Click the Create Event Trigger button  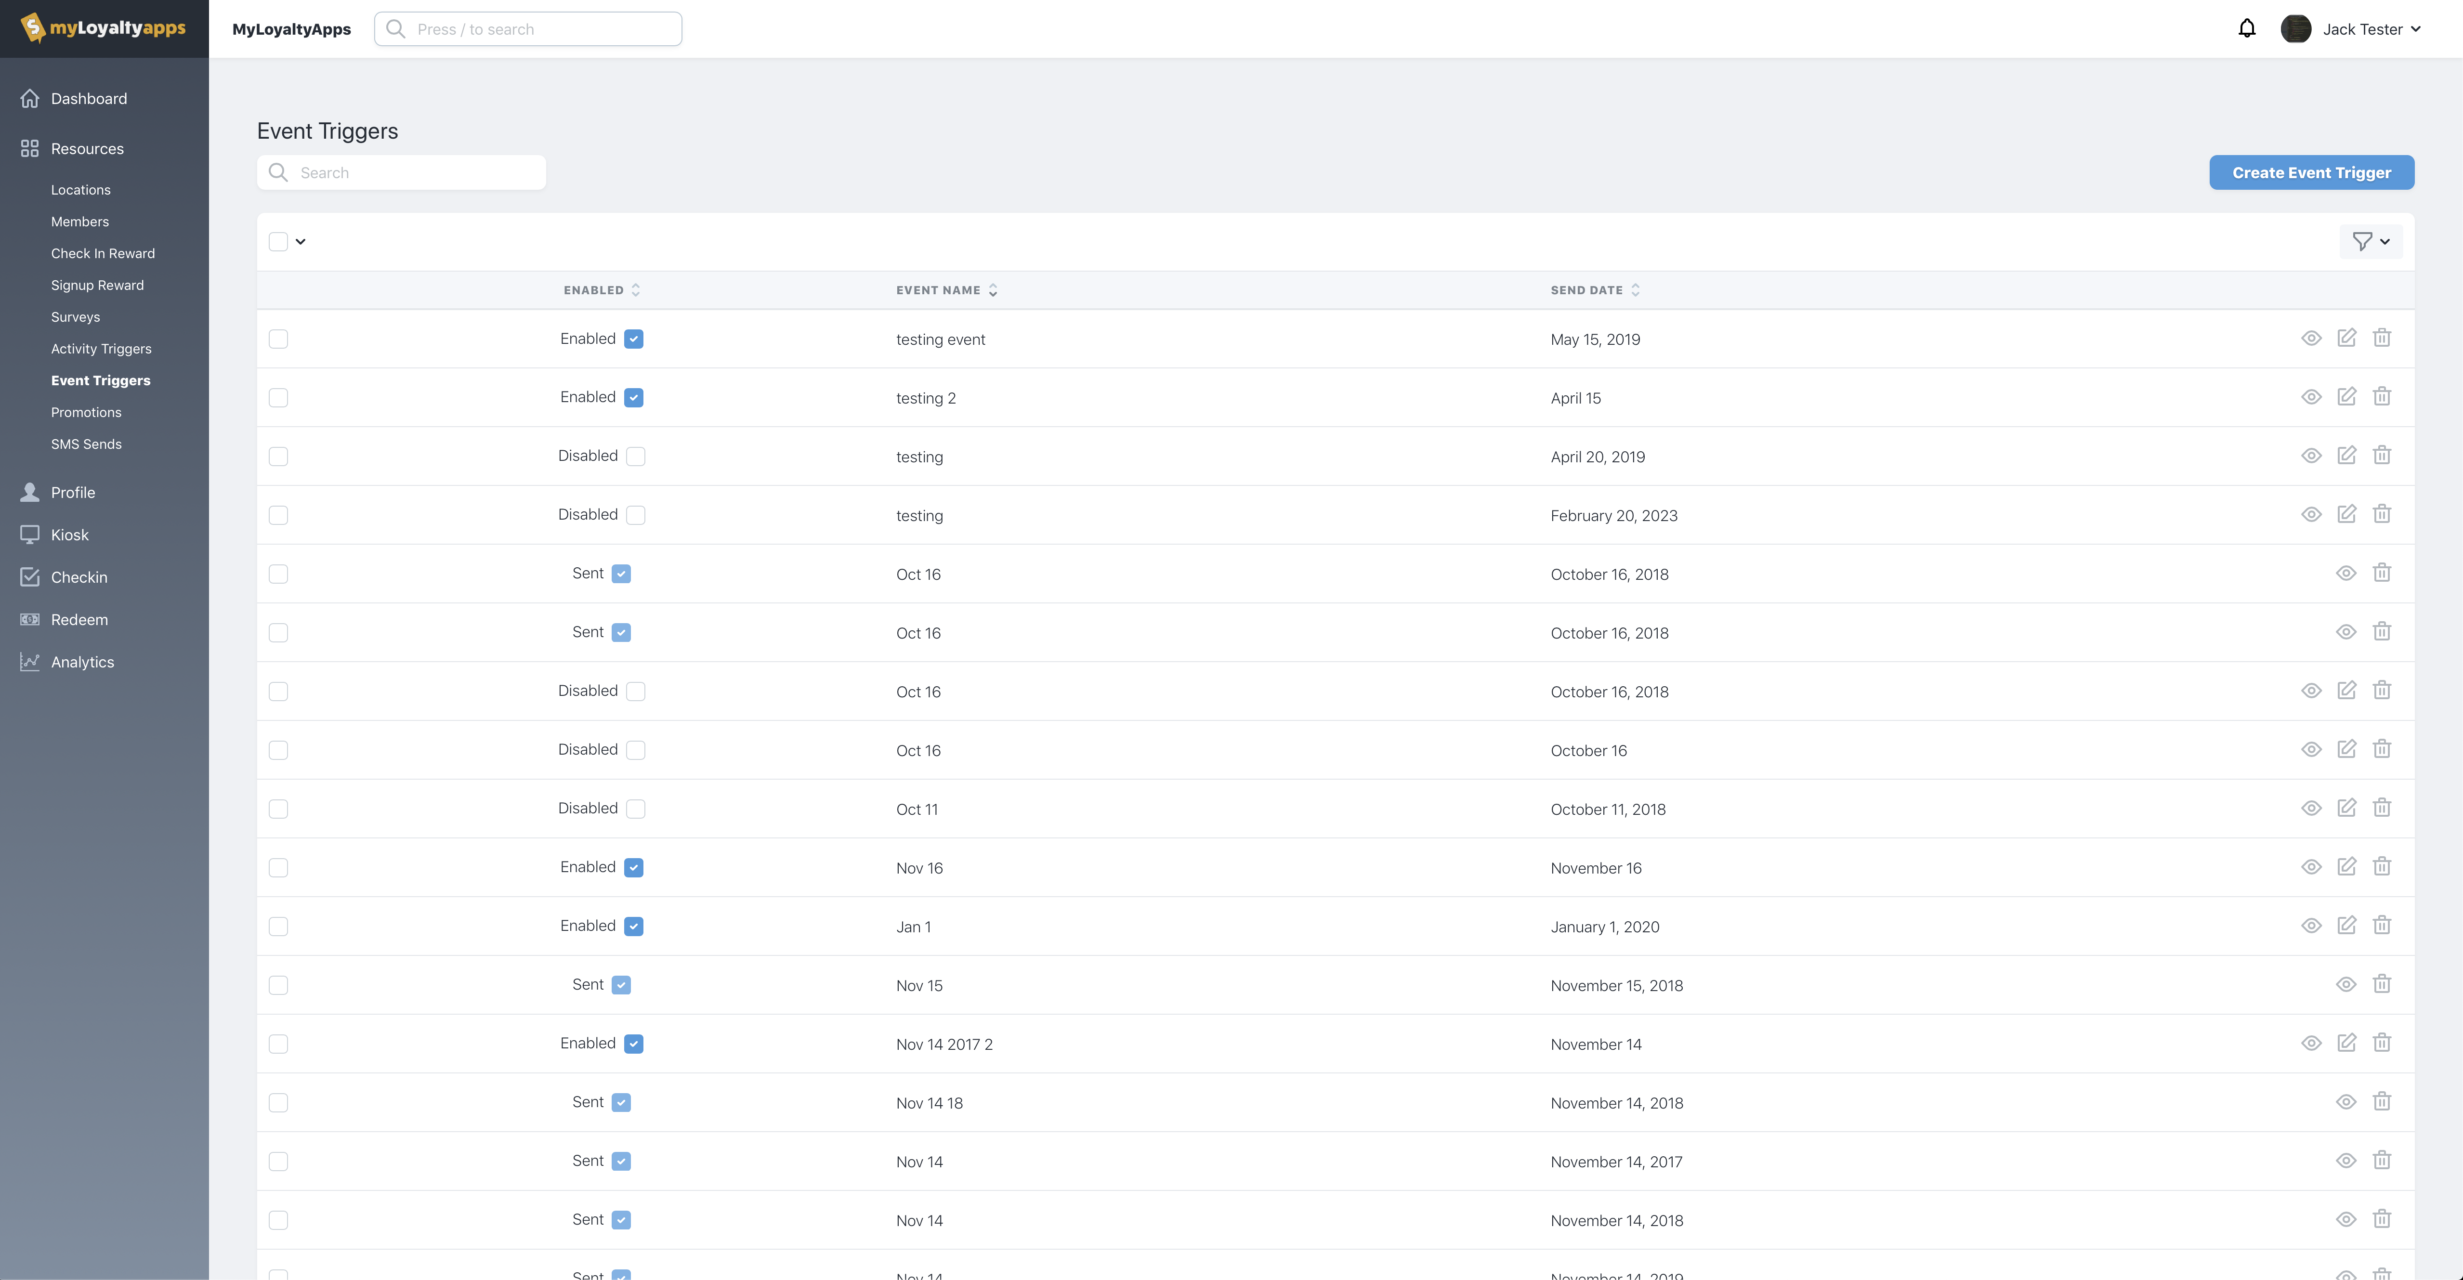pos(2311,173)
